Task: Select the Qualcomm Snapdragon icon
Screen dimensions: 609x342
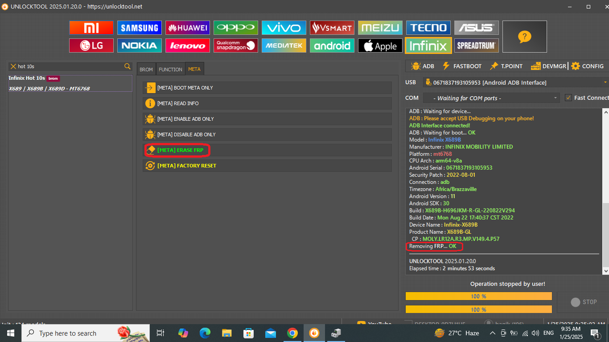Action: coord(236,46)
